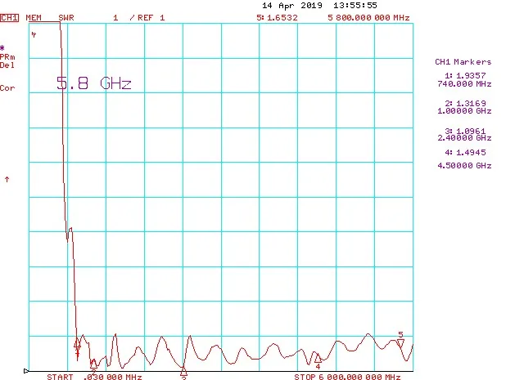Screen dimensions: 524x380
Task: Click the asterisk status indicator above PRm
Action: pos(2,48)
